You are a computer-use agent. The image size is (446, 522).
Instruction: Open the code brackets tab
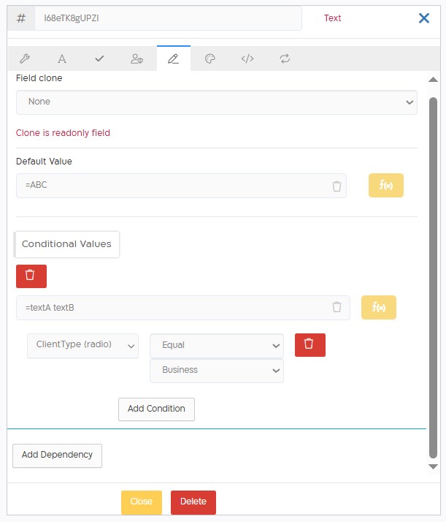tap(247, 59)
